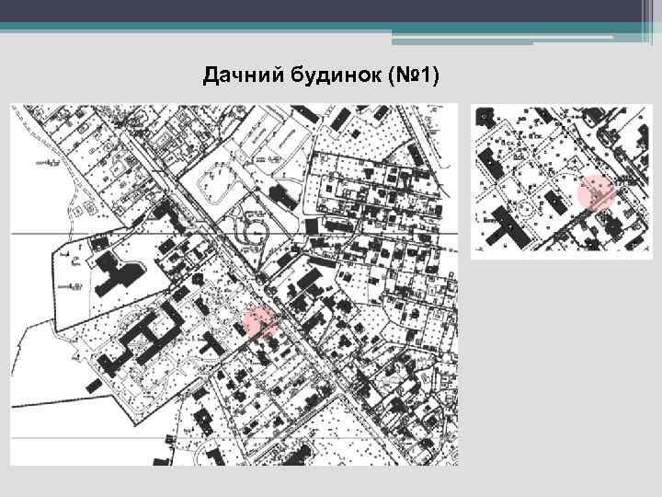Click the pink highlight circle on large map
This screenshot has height=497, width=662.
(261, 323)
